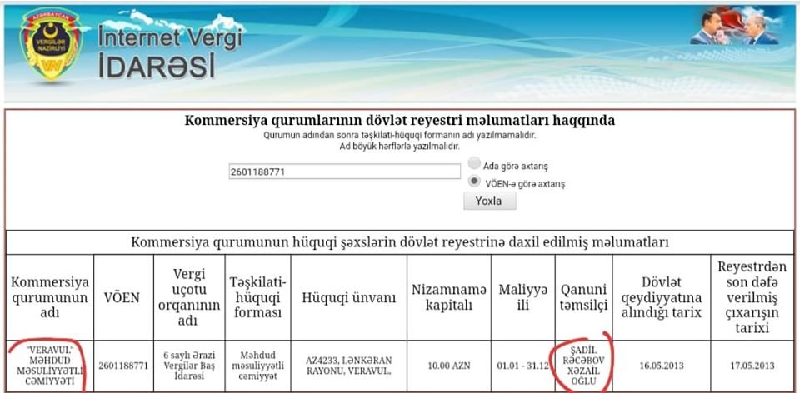Click the '10.00 AZN' capital cell
This screenshot has width=800, height=393.
pyautogui.click(x=449, y=366)
